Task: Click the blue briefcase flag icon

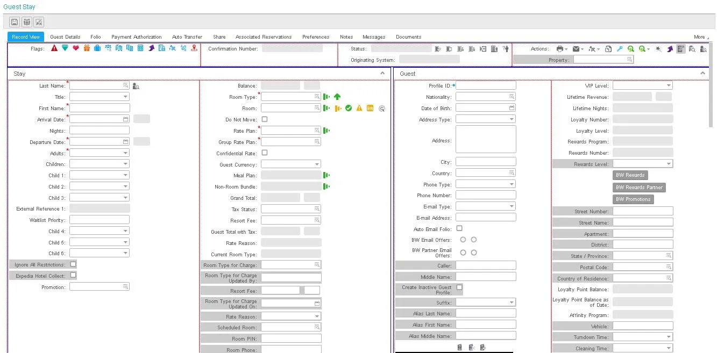Action: (97, 48)
